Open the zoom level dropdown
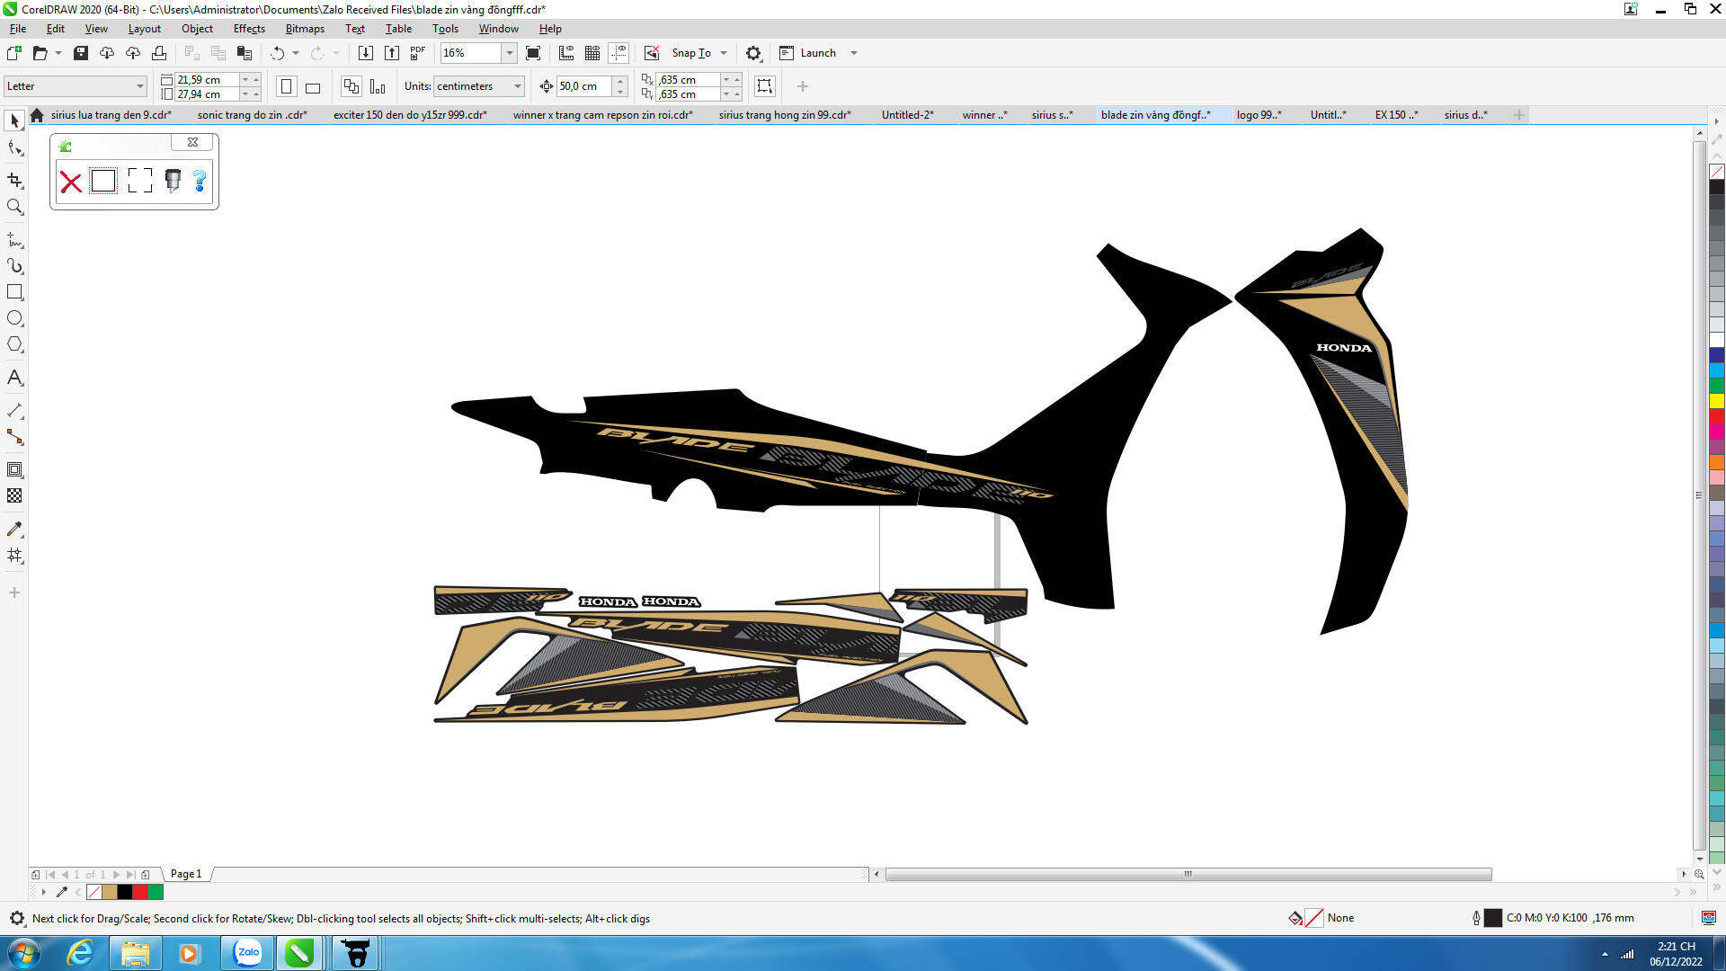Screen dimensions: 1726x971 pyautogui.click(x=509, y=53)
